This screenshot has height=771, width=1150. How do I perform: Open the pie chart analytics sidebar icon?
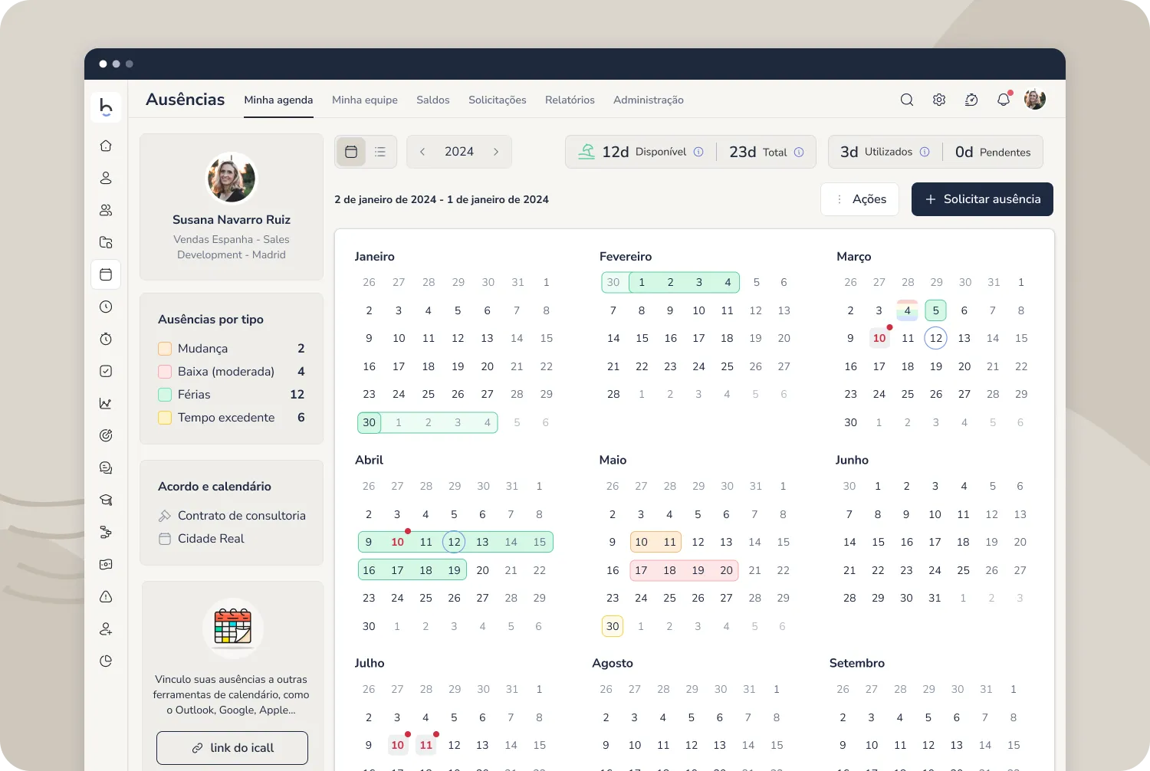coord(106,661)
